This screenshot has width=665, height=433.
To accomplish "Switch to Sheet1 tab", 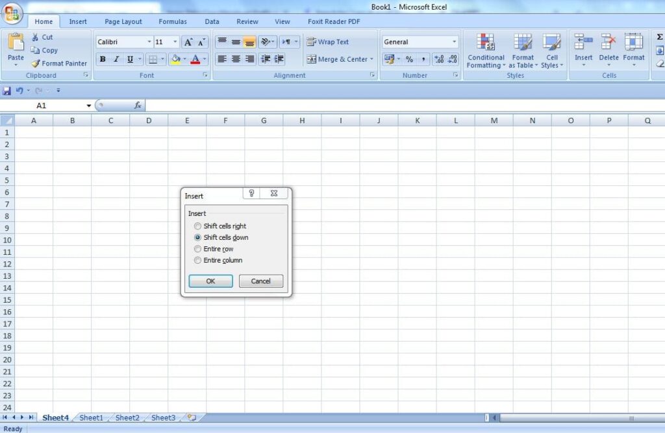I will click(x=91, y=417).
